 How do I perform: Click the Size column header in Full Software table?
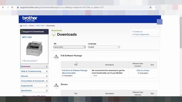(x=152, y=65)
